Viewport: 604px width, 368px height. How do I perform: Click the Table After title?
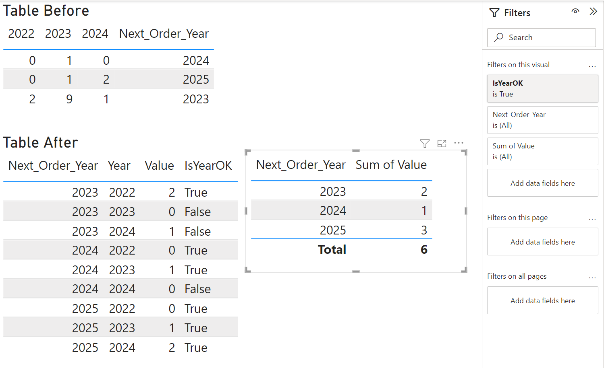[x=40, y=143]
